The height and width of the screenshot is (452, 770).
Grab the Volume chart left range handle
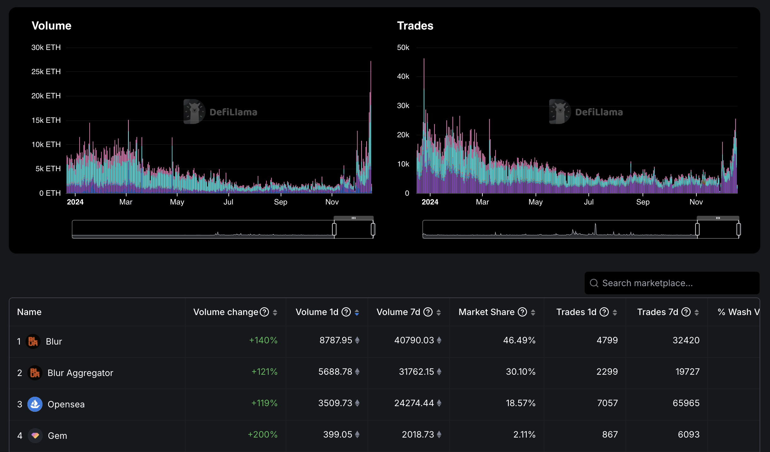(x=334, y=229)
